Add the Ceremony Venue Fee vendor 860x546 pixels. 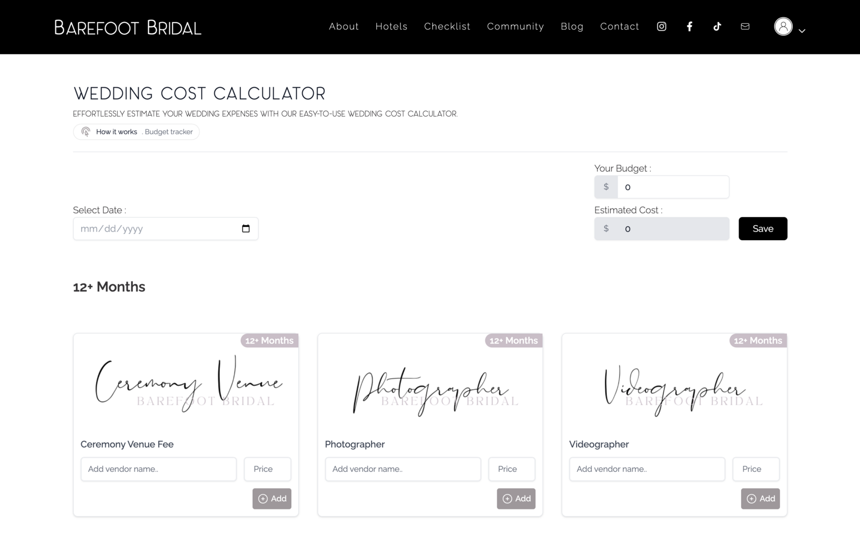pos(272,499)
